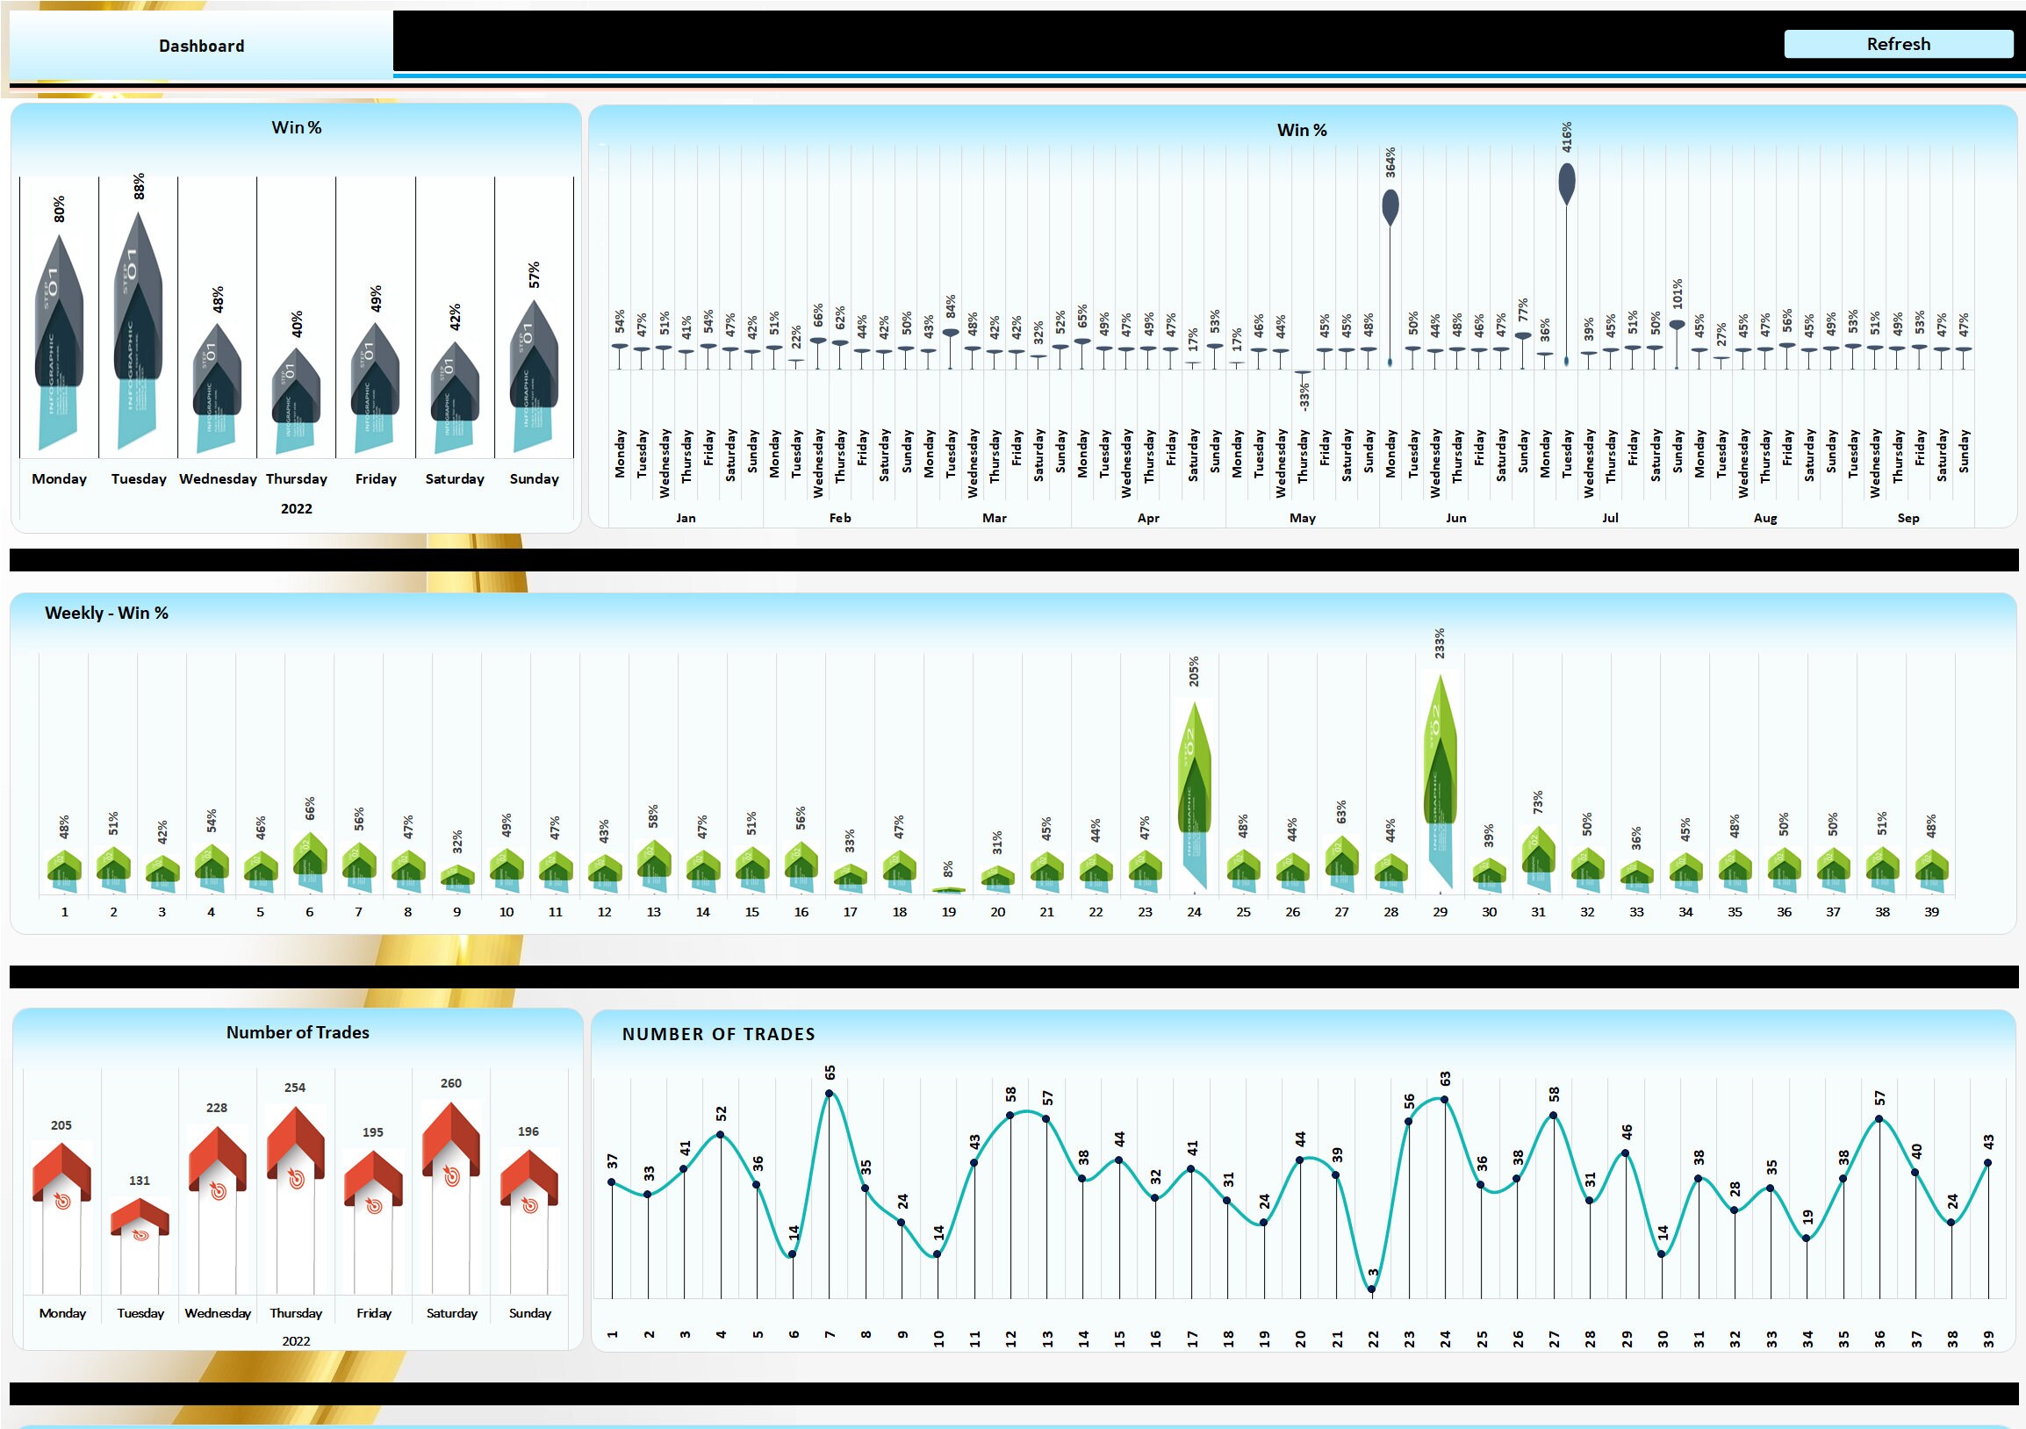The image size is (2026, 1429).
Task: Click Thursday's red trades arrow (254)
Action: click(296, 1148)
